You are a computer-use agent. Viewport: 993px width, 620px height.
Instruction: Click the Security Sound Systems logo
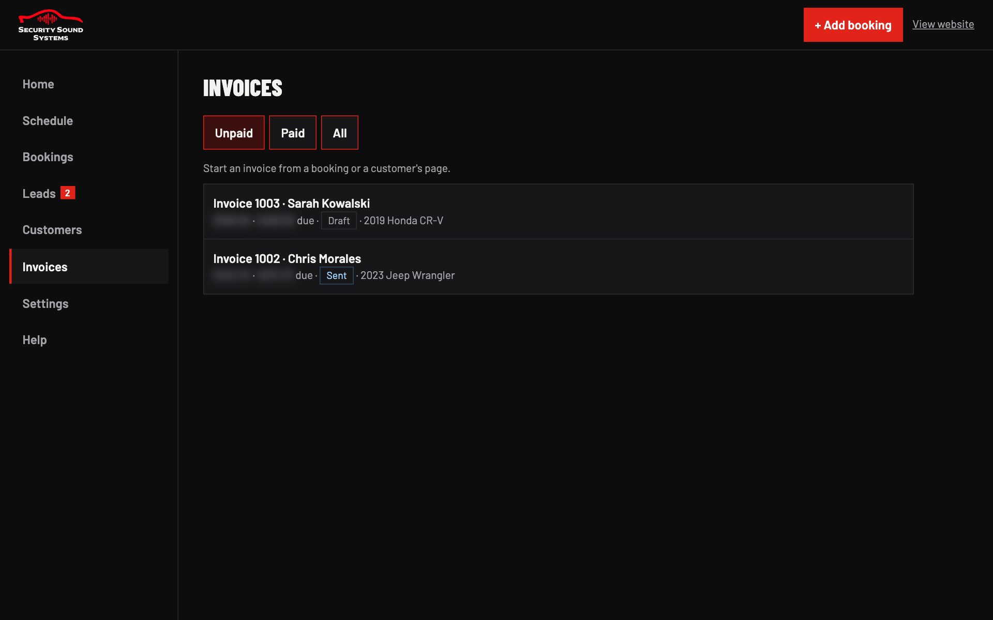click(x=51, y=25)
